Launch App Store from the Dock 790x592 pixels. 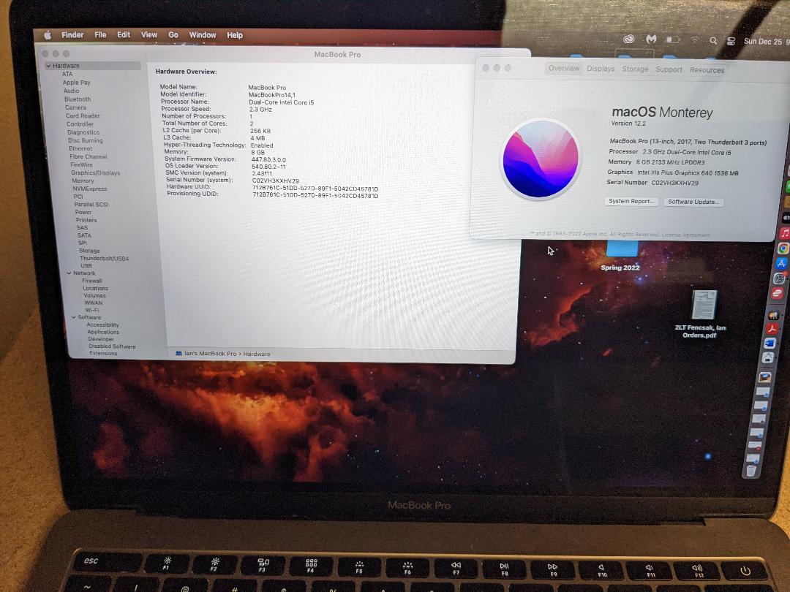pos(781,263)
